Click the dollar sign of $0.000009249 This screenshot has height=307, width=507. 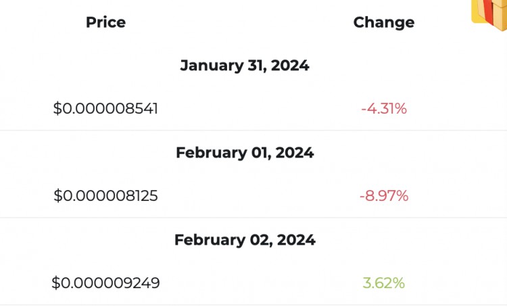(55, 283)
